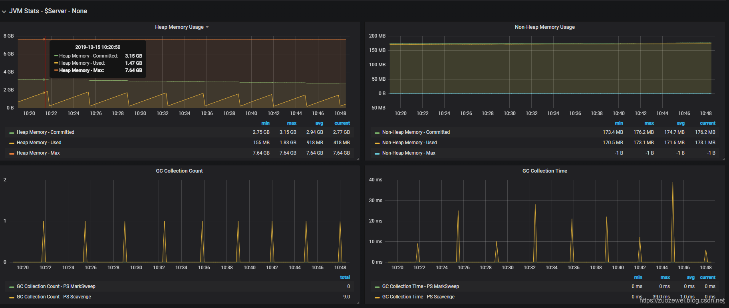
Task: Open the JVM Stats - $Server - None row title
Action: [48, 11]
